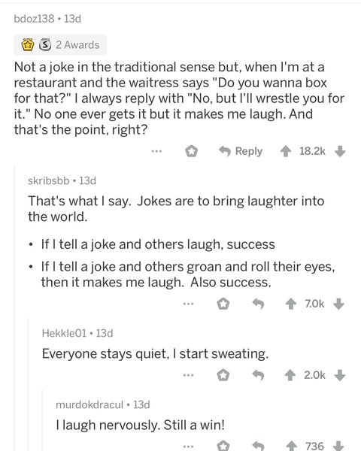
Task: Upvote skribsbb's comment with 7.0k points
Action: click(x=291, y=304)
